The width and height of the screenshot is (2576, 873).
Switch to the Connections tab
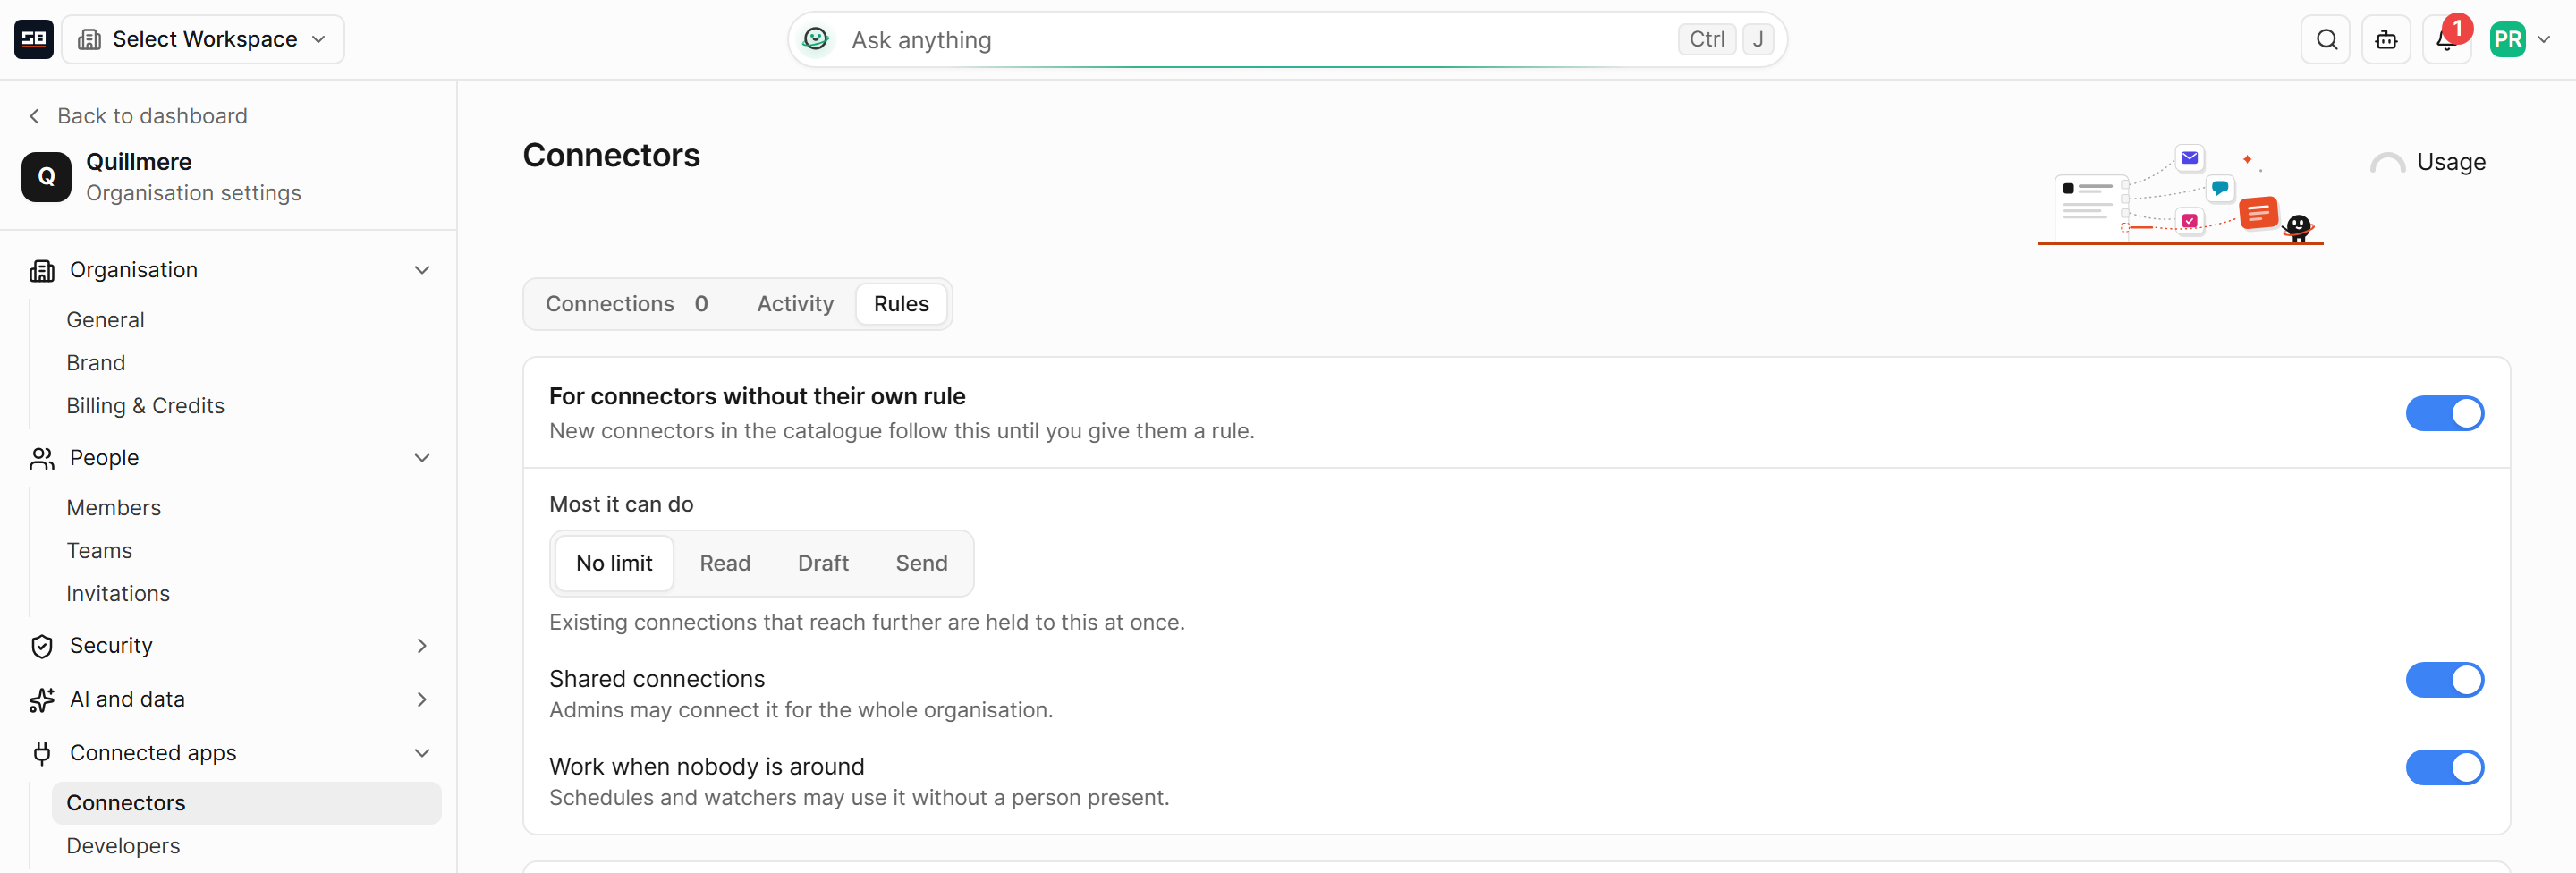pos(627,304)
